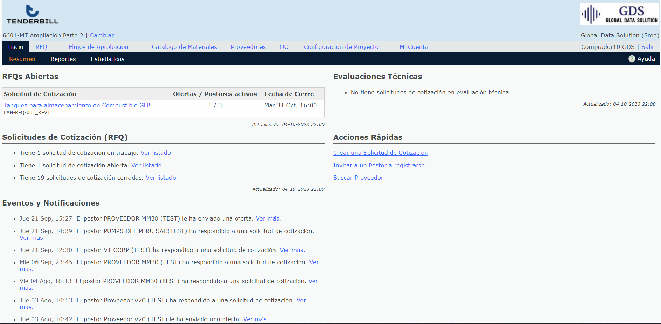Image resolution: width=661 pixels, height=324 pixels.
Task: Switch to the Estadísticas subtab
Action: click(x=107, y=59)
